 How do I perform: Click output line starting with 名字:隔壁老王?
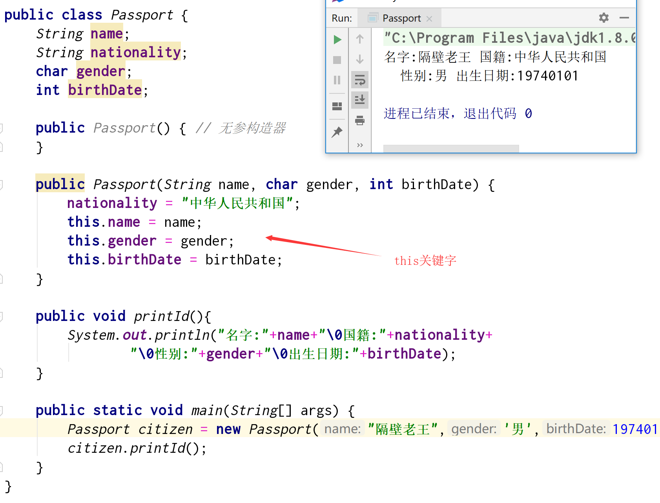point(495,57)
